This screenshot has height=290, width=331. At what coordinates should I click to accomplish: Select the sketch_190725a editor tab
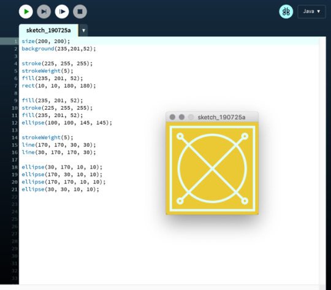click(48, 31)
